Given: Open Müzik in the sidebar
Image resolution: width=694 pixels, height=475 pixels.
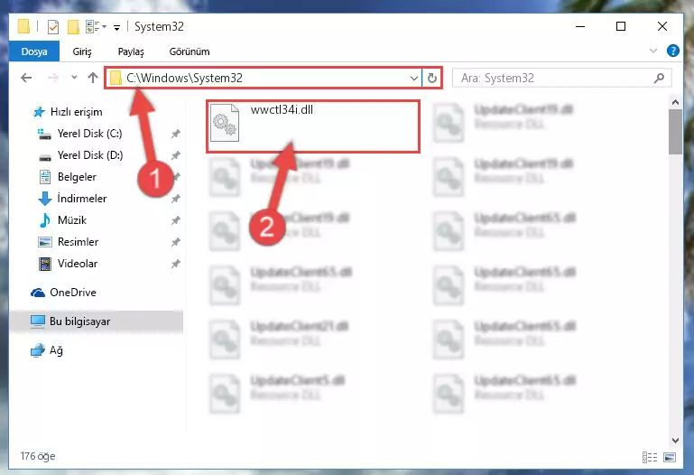Looking at the screenshot, I should 72,220.
